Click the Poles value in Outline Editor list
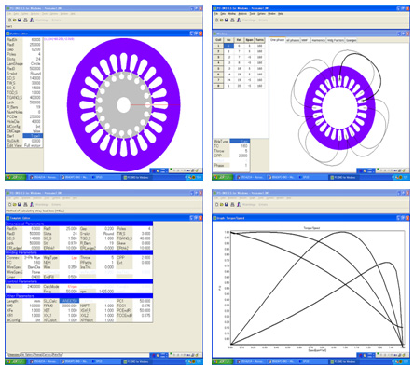This screenshot has width=414, height=367. tap(33, 54)
